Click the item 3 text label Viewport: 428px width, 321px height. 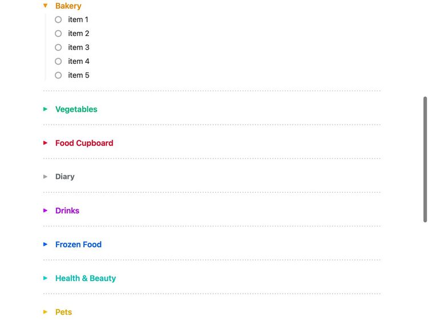[x=79, y=47]
